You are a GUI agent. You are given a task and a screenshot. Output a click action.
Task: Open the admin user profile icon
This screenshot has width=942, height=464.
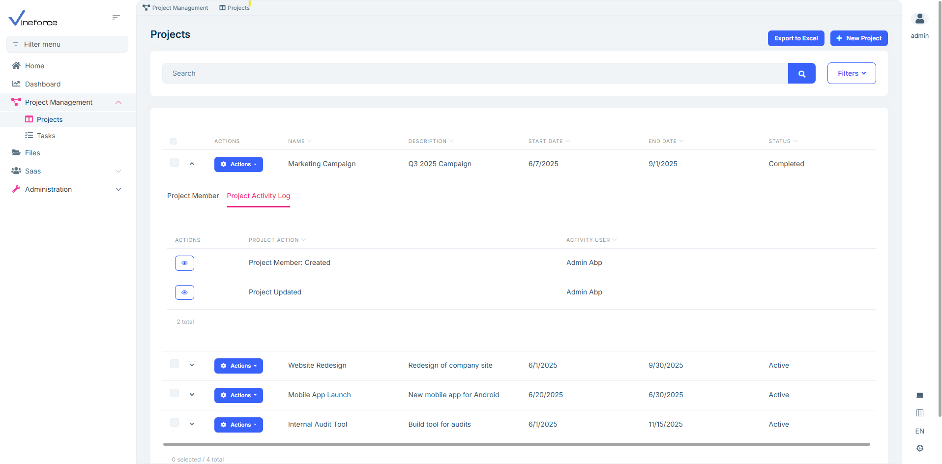(919, 19)
